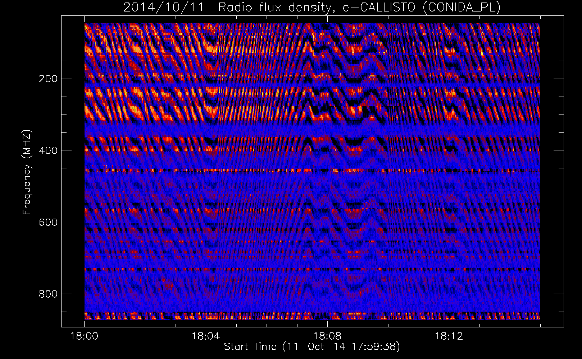This screenshot has width=582, height=359.
Task: Click the plot title '2014/10/11 Radio flux density, e-CALLISTO (CONIDA_PL)'
Action: click(x=312, y=7)
